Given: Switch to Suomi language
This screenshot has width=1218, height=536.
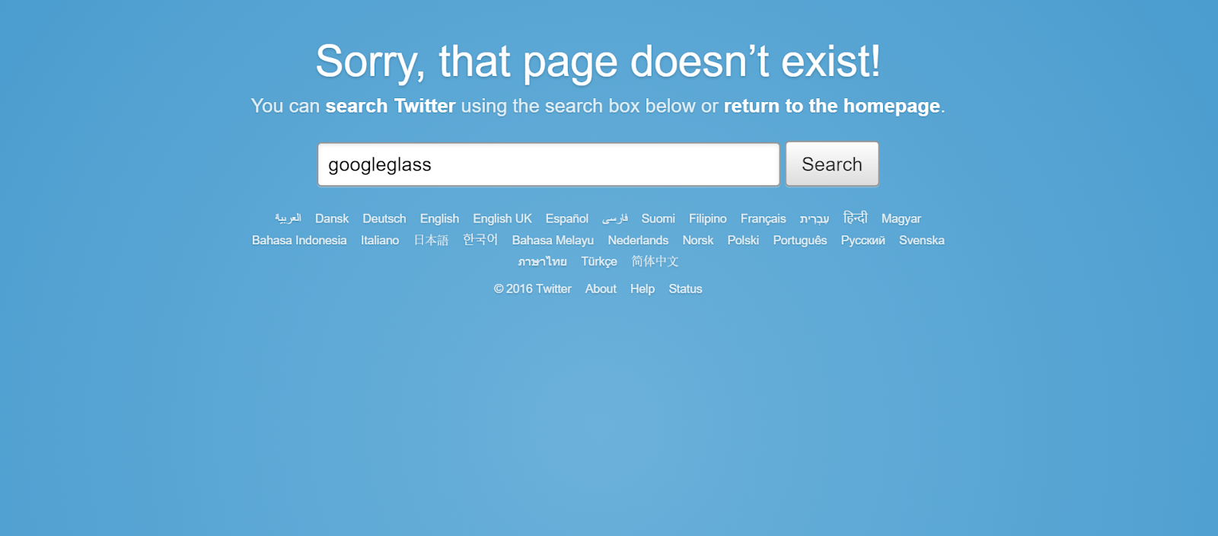Looking at the screenshot, I should [x=658, y=219].
